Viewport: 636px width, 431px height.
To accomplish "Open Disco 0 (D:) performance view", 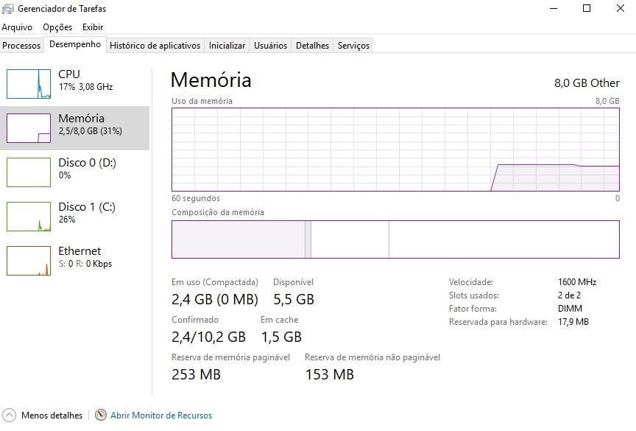I will (x=74, y=172).
